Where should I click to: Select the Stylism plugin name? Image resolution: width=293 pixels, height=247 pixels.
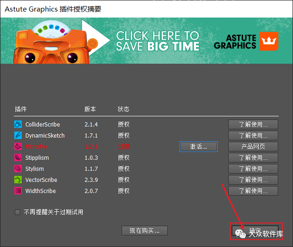[x=35, y=169]
